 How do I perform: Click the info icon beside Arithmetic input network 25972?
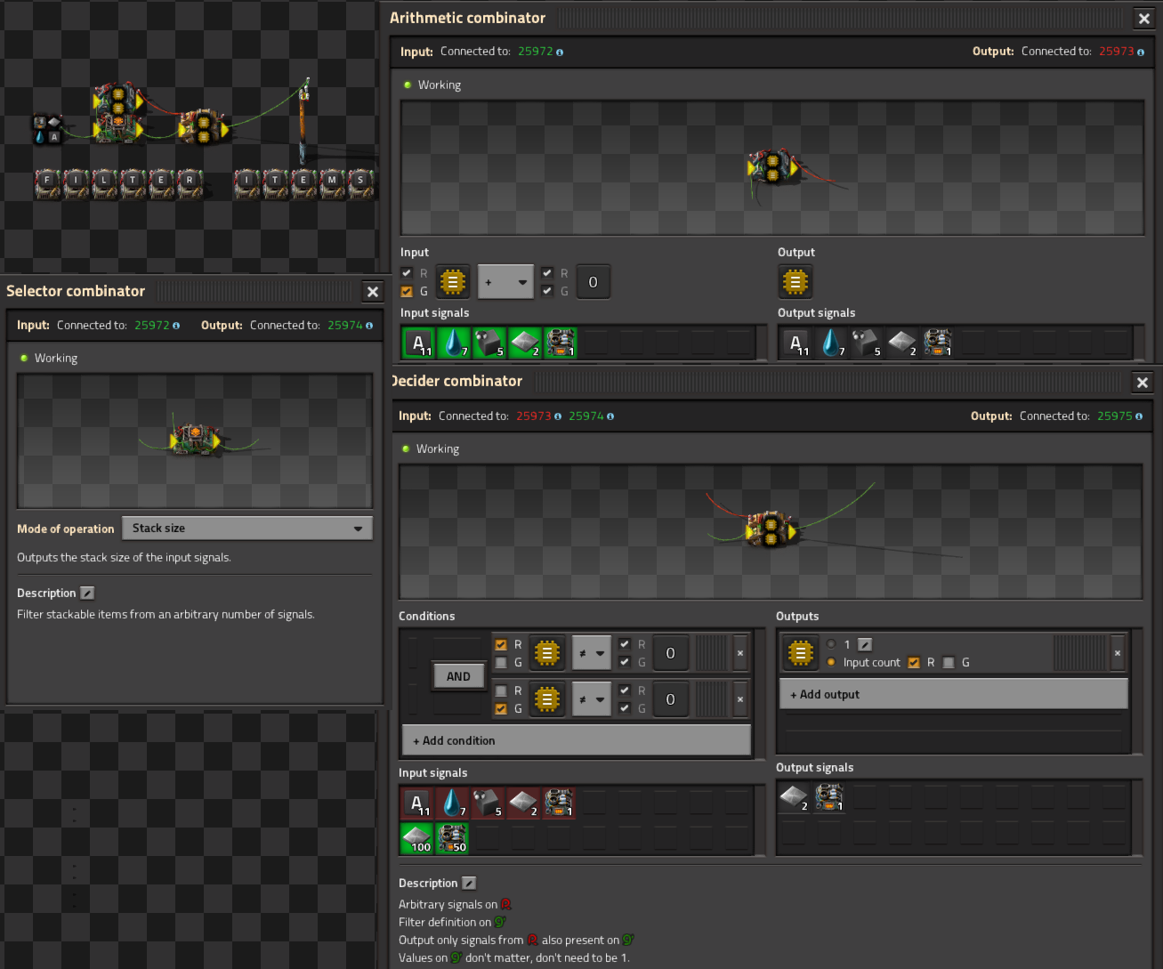[x=560, y=52]
